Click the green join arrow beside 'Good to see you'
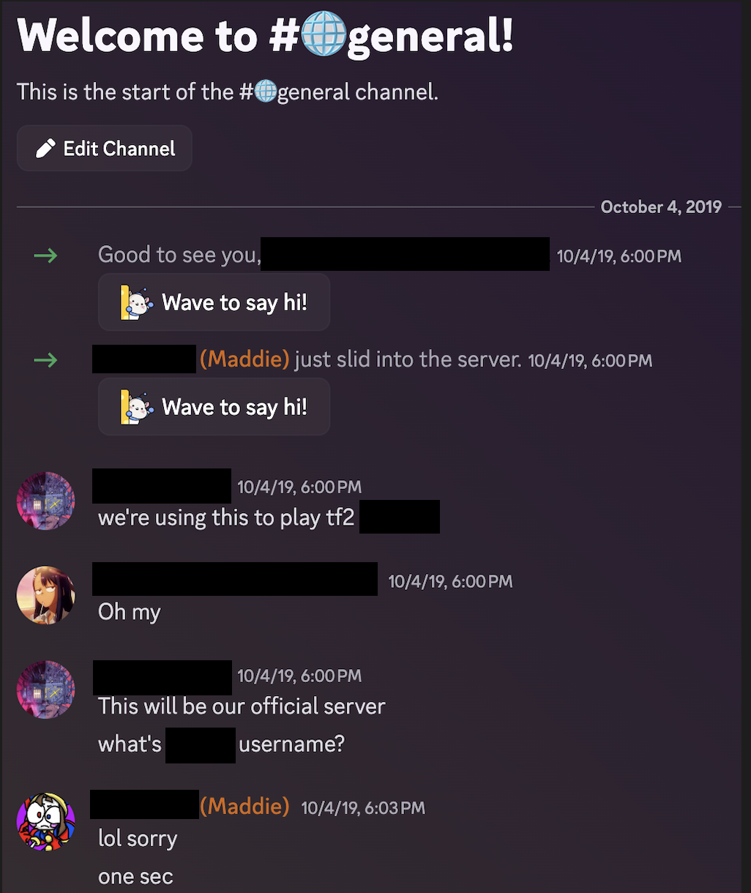The width and height of the screenshot is (751, 893). click(x=45, y=255)
